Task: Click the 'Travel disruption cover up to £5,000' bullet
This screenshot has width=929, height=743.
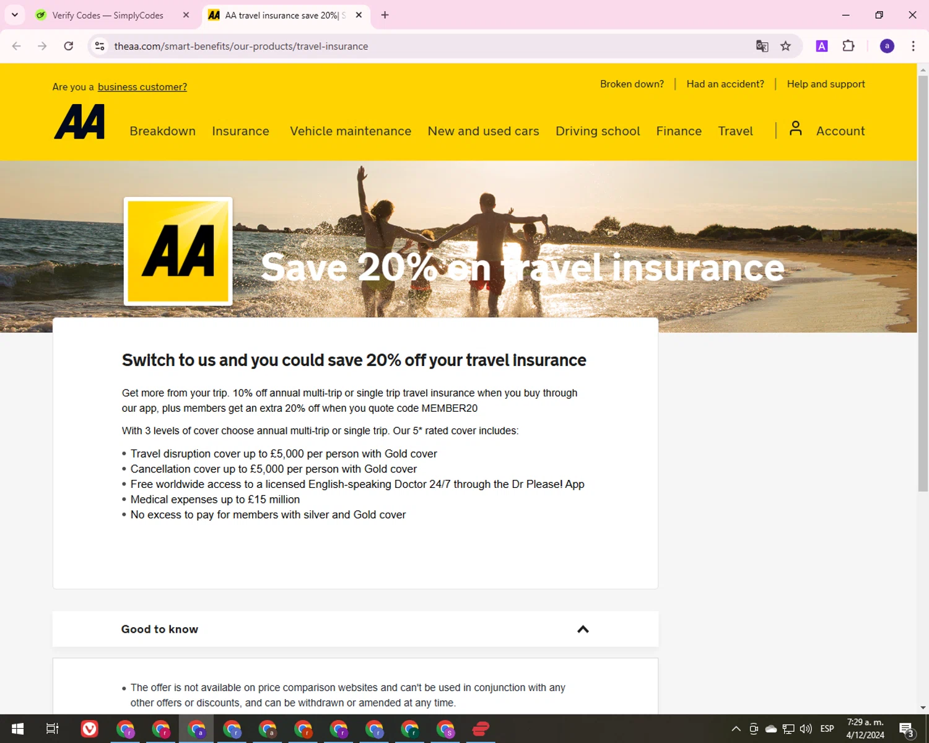Action: [284, 454]
